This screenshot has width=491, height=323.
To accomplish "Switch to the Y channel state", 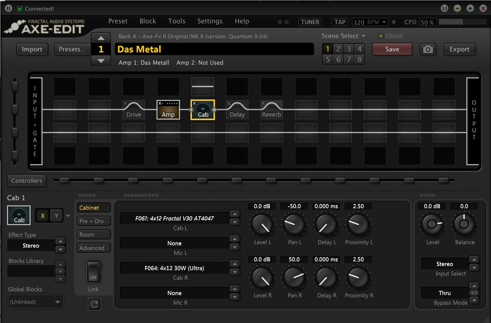I will point(56,216).
